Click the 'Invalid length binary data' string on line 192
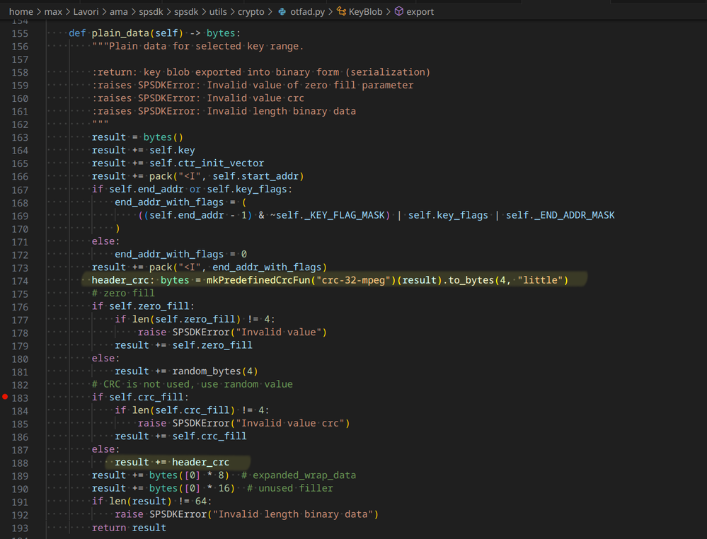This screenshot has width=707, height=539. click(x=292, y=515)
